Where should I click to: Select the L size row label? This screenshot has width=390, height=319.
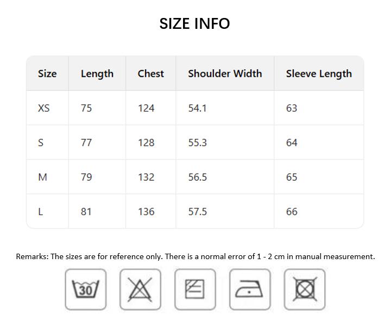(x=41, y=212)
